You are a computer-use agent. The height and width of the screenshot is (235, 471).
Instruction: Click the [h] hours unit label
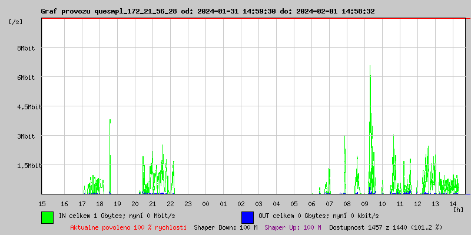pyautogui.click(x=458, y=209)
